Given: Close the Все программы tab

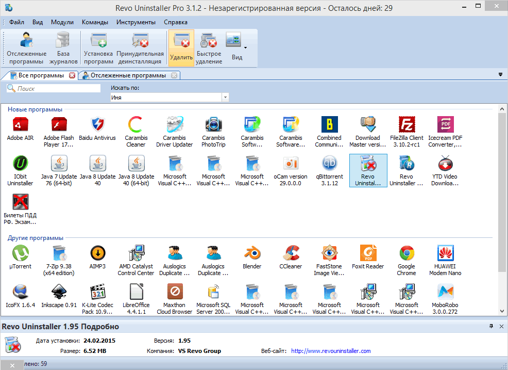Looking at the screenshot, I should pyautogui.click(x=72, y=75).
